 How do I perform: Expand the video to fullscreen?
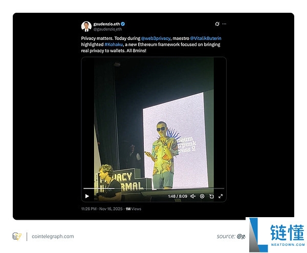pos(221,196)
